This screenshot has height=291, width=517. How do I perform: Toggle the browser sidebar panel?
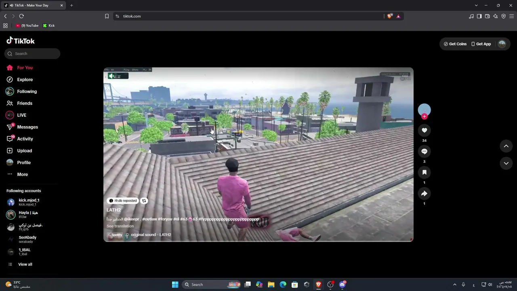479,16
